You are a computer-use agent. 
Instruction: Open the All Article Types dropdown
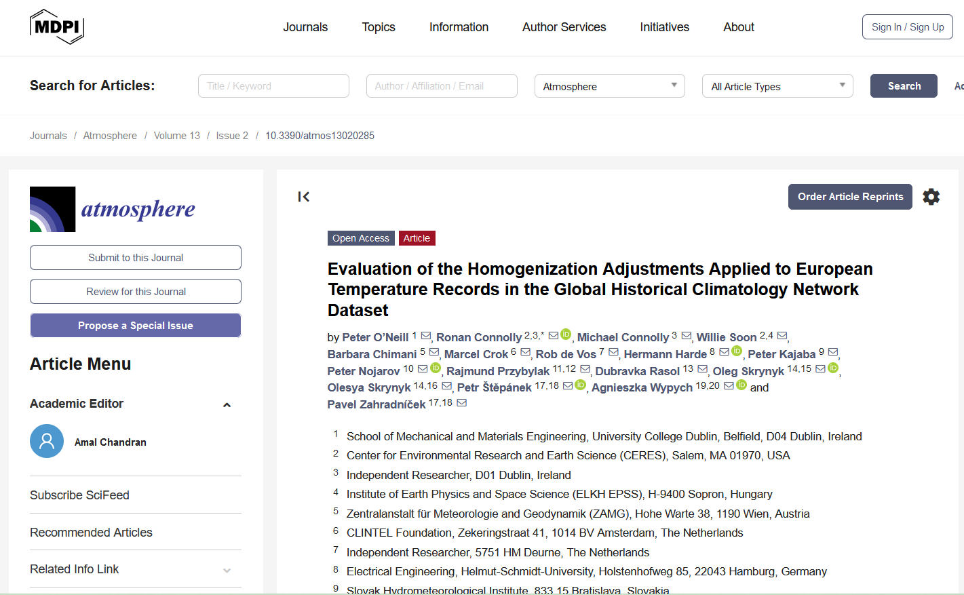pyautogui.click(x=777, y=86)
